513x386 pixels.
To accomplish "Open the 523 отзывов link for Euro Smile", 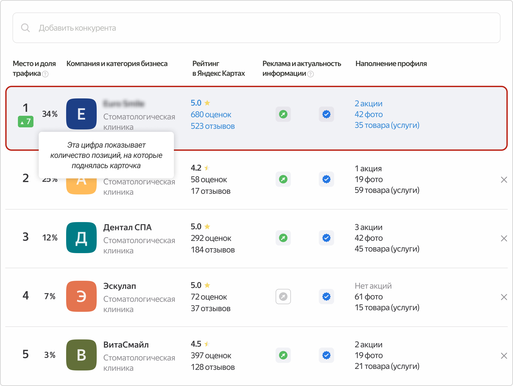I will (x=213, y=126).
